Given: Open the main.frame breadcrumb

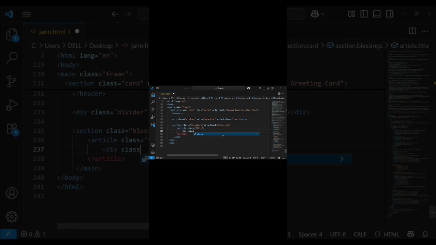Looking at the screenshot, I should pos(227,98).
